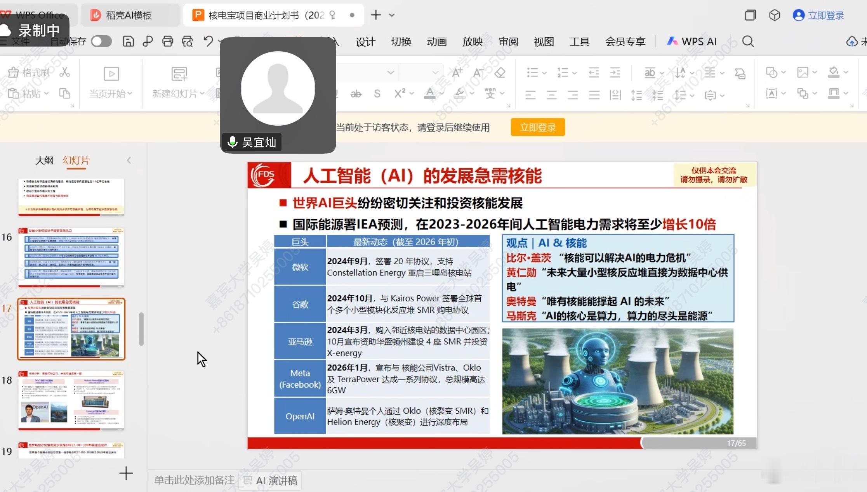Expand the numbered list dropdown arrow
This screenshot has width=867, height=492.
pyautogui.click(x=574, y=73)
